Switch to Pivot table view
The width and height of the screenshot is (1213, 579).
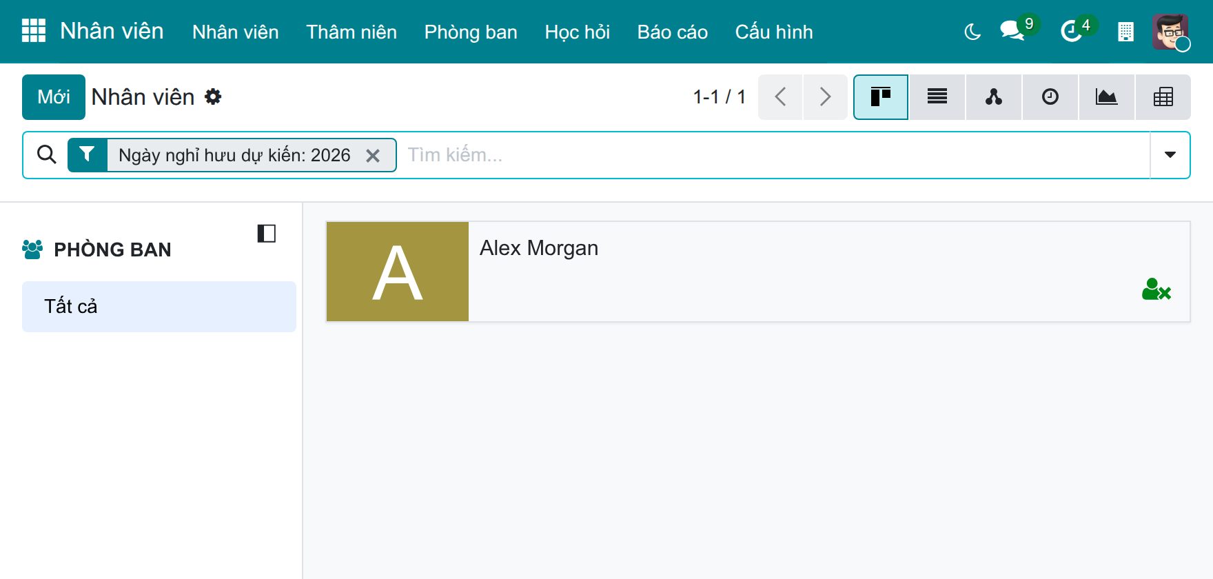(x=1163, y=97)
